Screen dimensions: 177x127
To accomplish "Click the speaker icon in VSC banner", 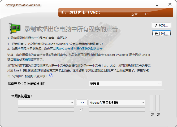I will pos(64,12).
